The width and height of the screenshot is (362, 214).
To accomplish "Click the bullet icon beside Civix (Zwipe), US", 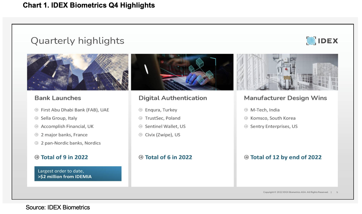I will 141,135.
